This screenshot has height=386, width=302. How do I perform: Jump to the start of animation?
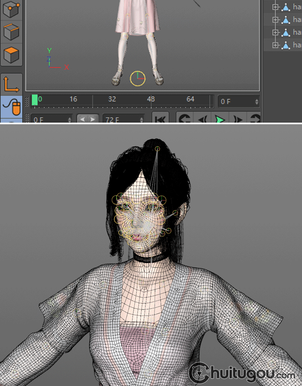(160, 119)
